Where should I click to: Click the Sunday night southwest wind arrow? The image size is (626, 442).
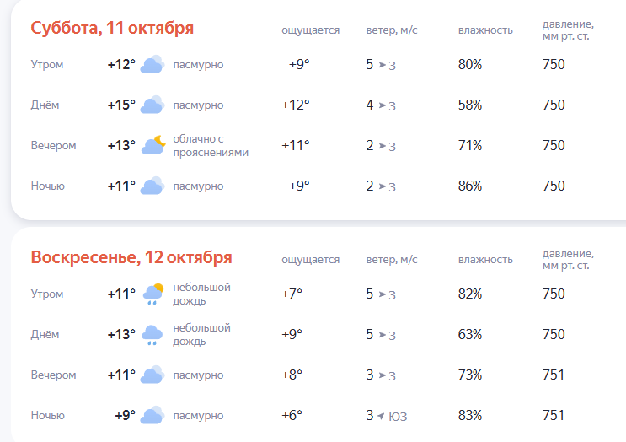click(x=381, y=416)
